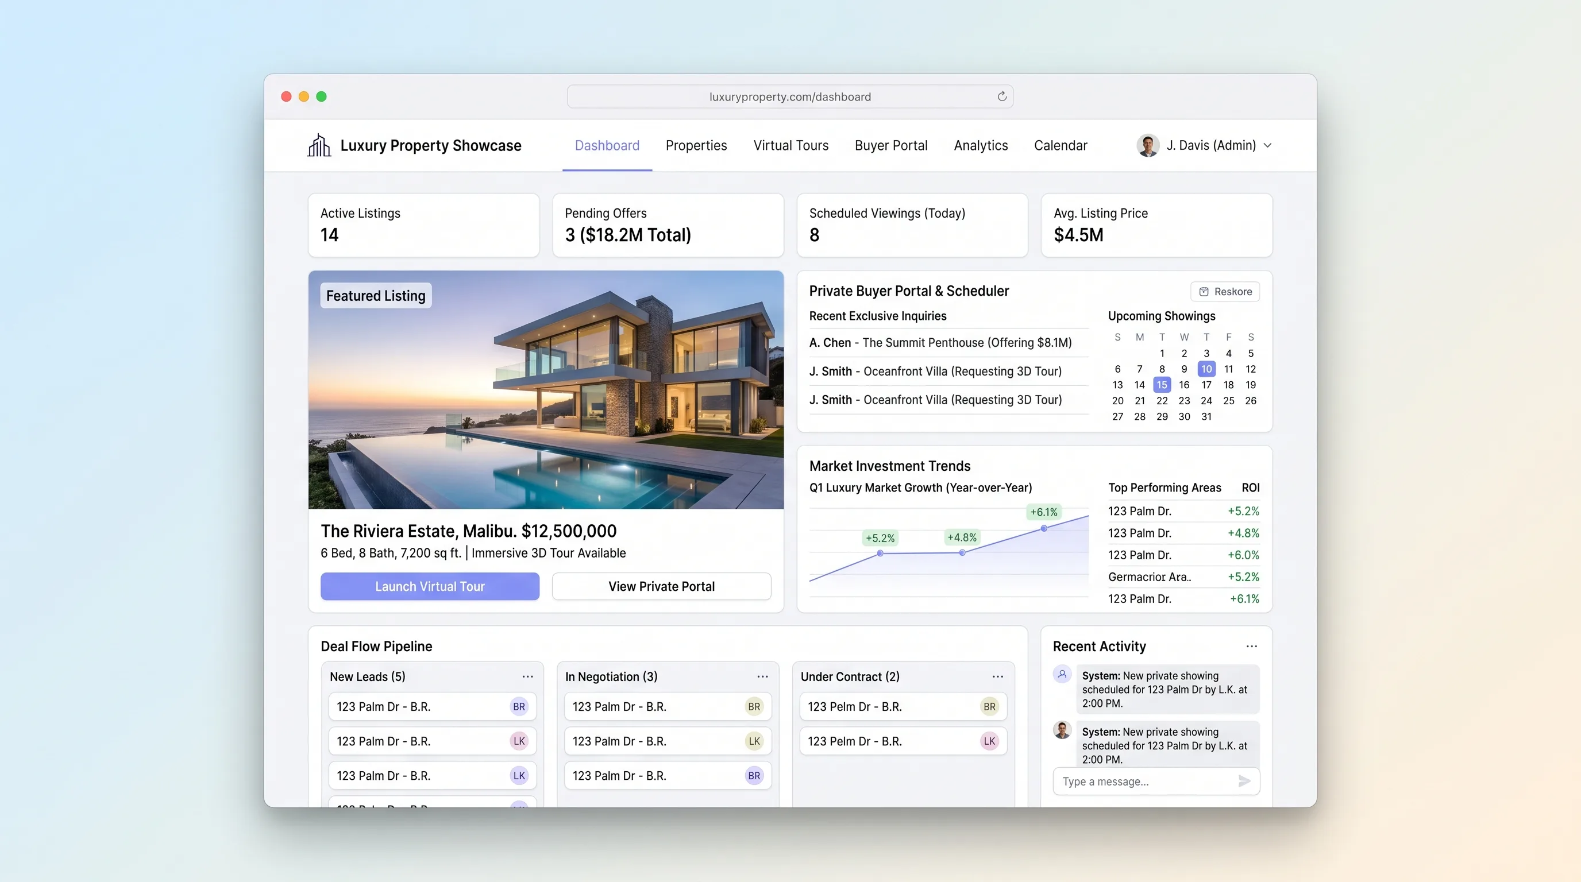1581x882 pixels.
Task: Click the Deal Flow Pipeline heading
Action: pyautogui.click(x=376, y=647)
